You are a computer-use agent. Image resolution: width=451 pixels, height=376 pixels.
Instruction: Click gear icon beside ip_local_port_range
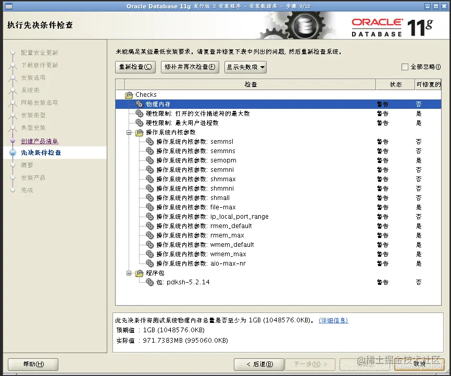click(x=150, y=216)
